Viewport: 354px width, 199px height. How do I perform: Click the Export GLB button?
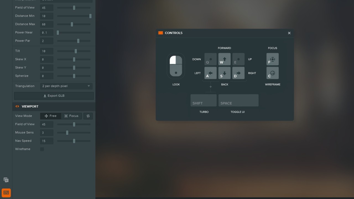pyautogui.click(x=54, y=96)
